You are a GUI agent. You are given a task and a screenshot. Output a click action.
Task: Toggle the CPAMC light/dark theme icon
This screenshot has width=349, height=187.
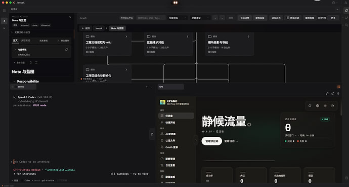[x=325, y=105]
